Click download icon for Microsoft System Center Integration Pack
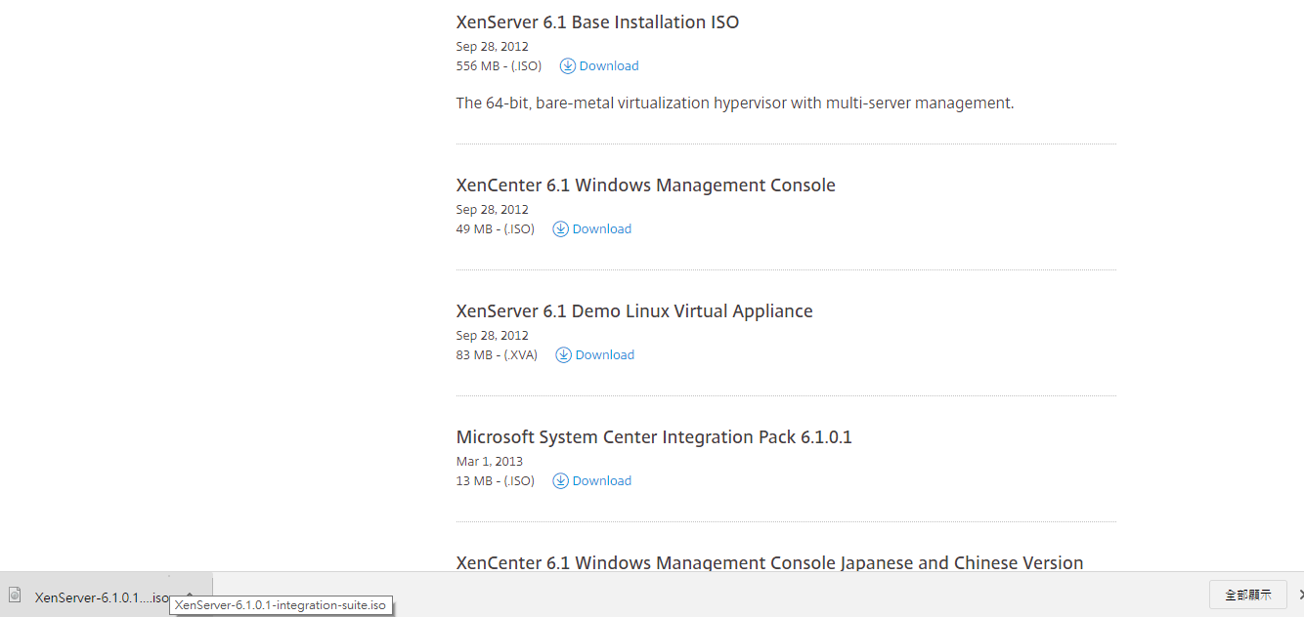The height and width of the screenshot is (617, 1304). click(x=560, y=480)
